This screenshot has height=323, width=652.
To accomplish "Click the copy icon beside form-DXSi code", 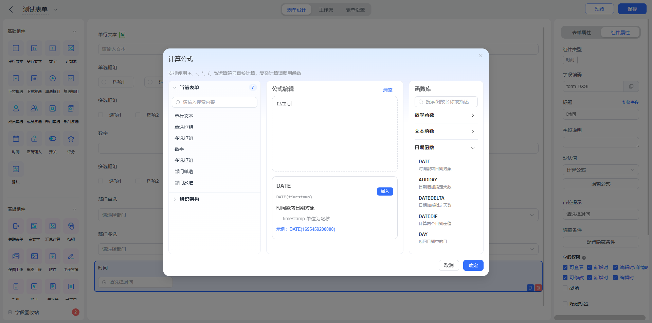I will point(631,86).
